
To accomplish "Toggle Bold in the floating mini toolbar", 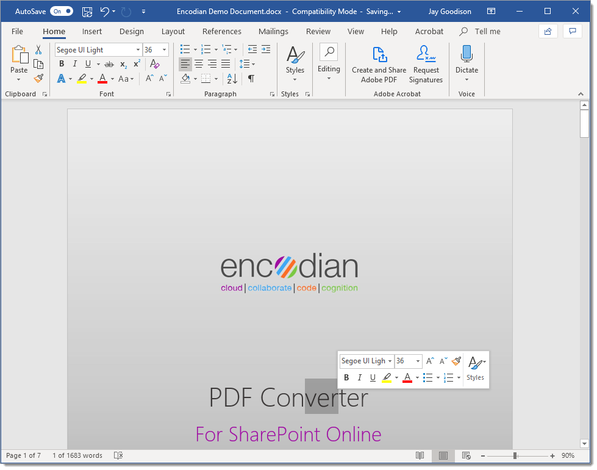I will [346, 377].
